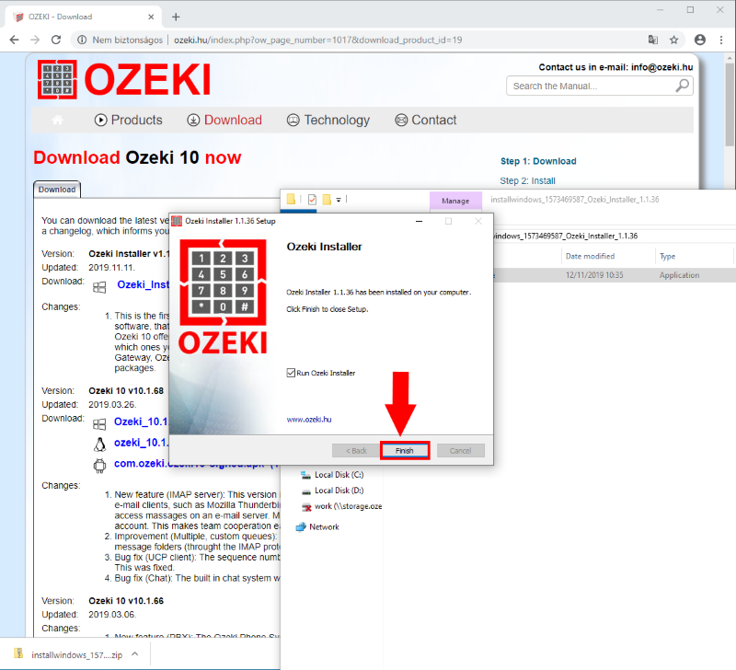The width and height of the screenshot is (736, 670).
Task: Open the Contact menu
Action: pyautogui.click(x=426, y=121)
